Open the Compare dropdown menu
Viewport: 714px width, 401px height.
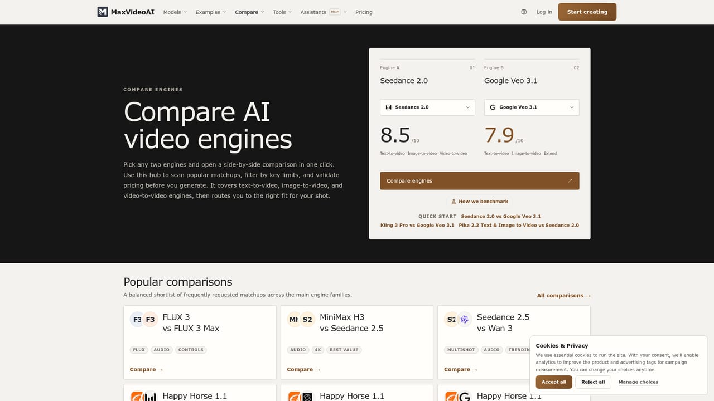click(249, 12)
